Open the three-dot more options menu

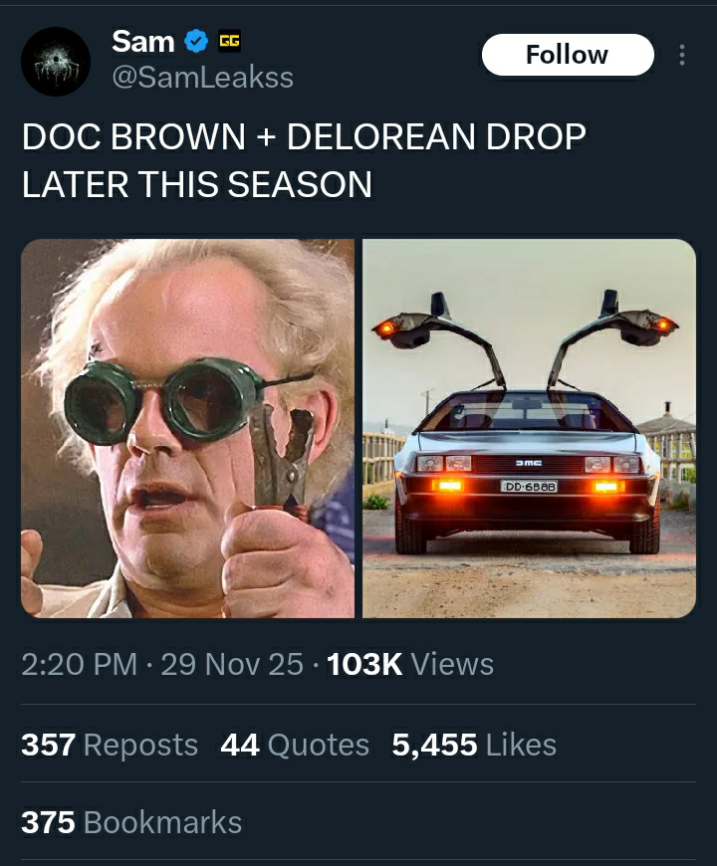682,55
